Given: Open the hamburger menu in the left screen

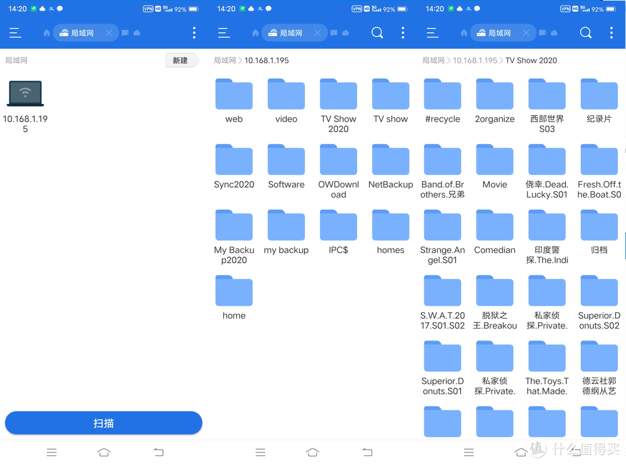Looking at the screenshot, I should 15,33.
